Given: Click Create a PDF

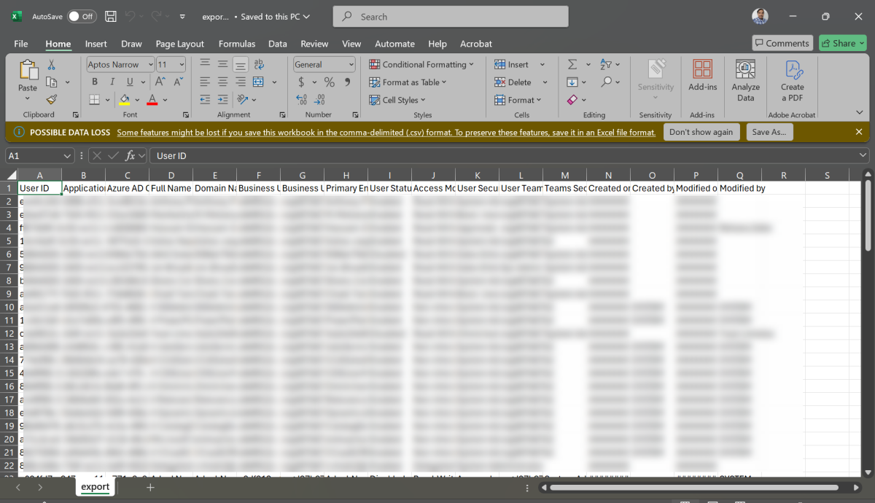Looking at the screenshot, I should pos(793,80).
